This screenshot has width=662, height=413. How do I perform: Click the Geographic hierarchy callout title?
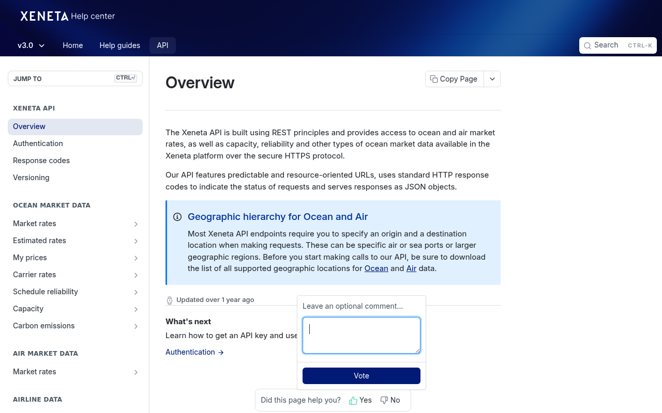coord(278,217)
